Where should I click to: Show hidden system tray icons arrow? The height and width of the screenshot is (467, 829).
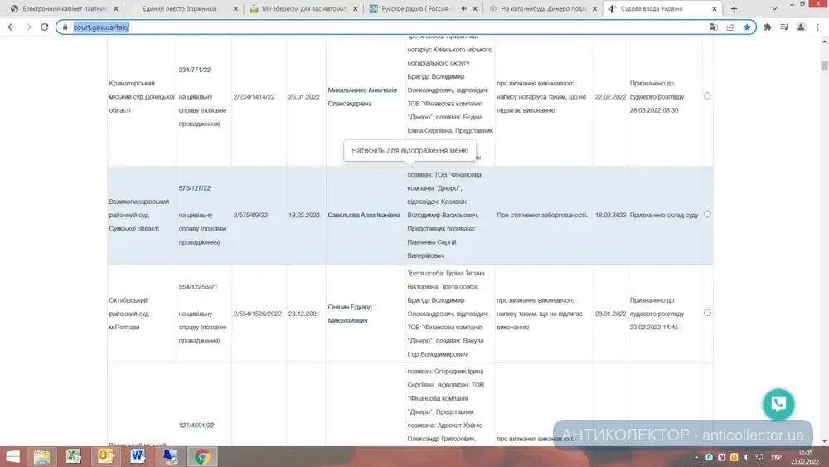coord(696,457)
